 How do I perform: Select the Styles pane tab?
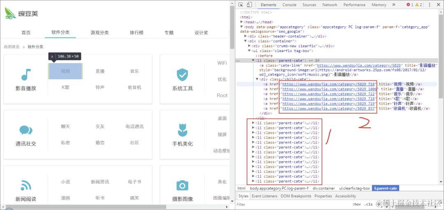click(x=243, y=196)
